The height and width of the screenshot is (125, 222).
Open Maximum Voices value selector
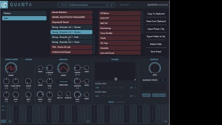(x=162, y=80)
